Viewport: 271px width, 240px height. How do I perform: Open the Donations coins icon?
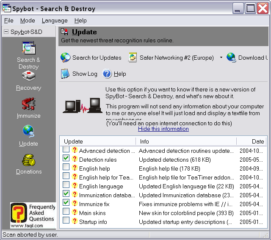29,160
